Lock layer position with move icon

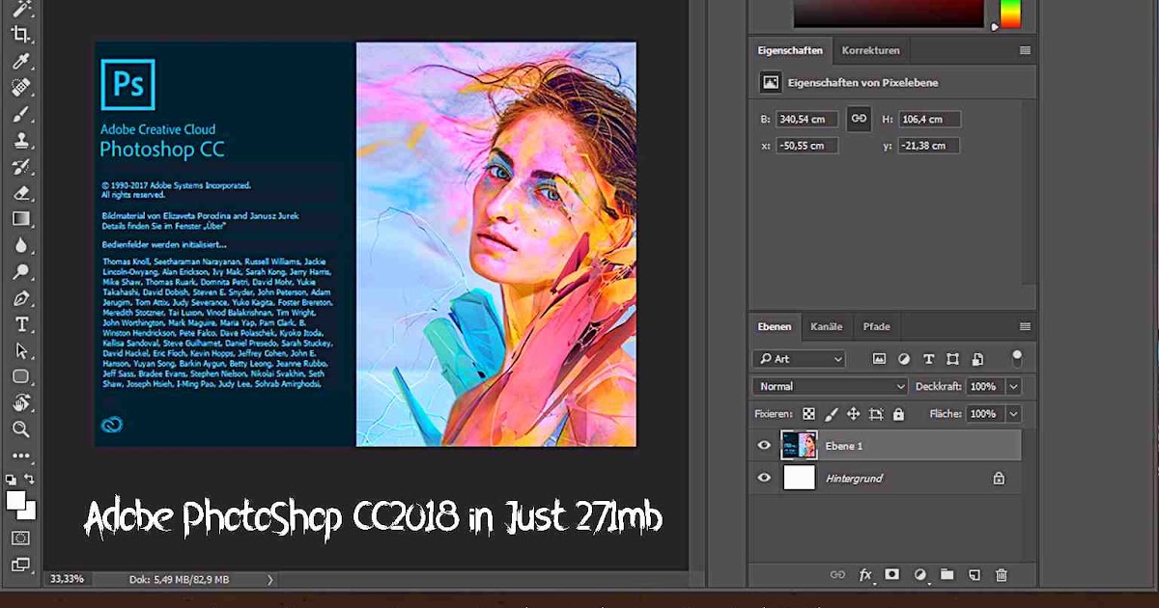point(853,414)
